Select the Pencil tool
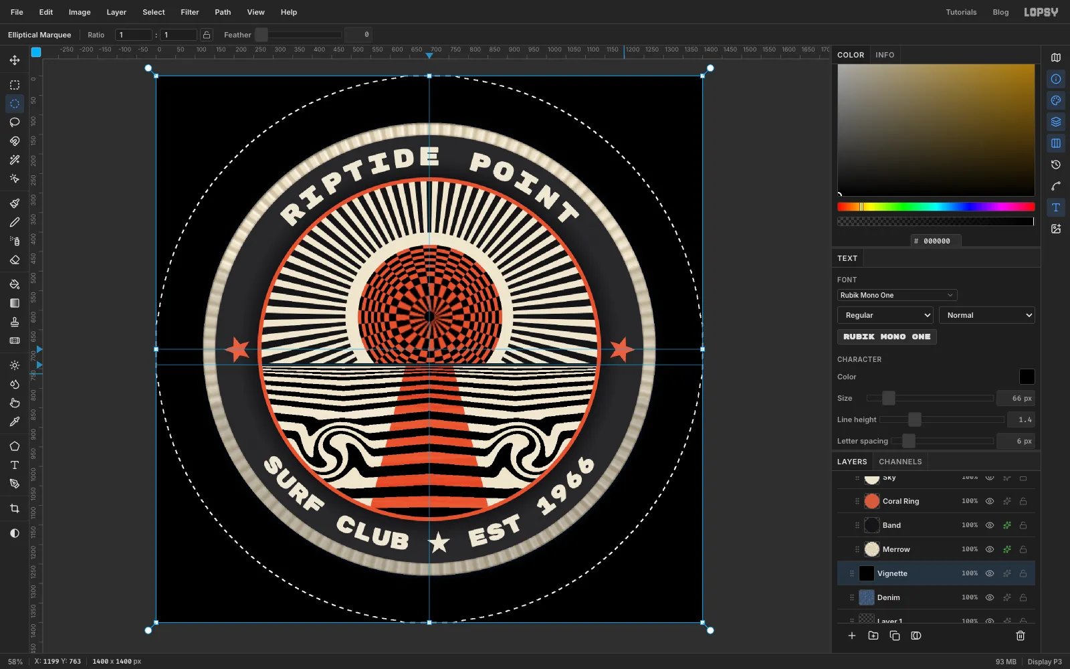Viewport: 1070px width, 669px height. click(x=15, y=222)
